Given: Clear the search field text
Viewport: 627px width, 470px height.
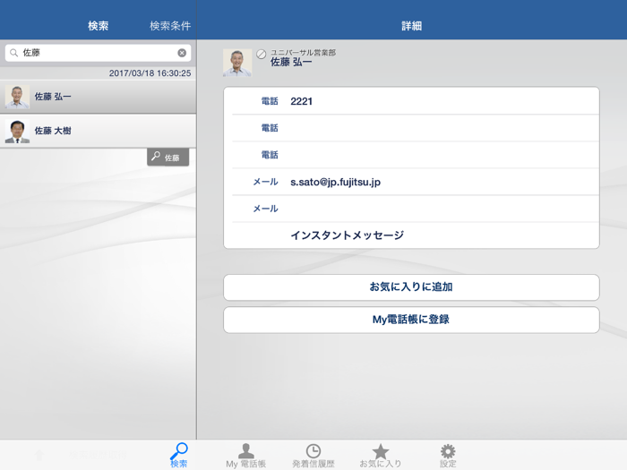Looking at the screenshot, I should [x=182, y=53].
